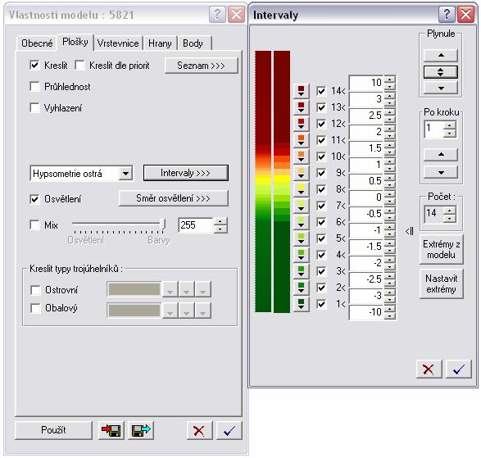The height and width of the screenshot is (458, 481).
Task: Toggle the Osvětlení checkbox
Action: click(x=34, y=199)
